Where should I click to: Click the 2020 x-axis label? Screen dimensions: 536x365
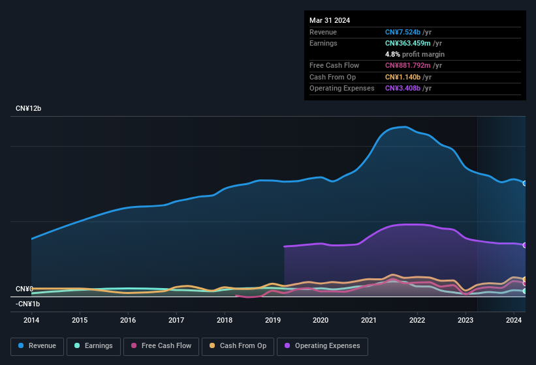point(321,320)
